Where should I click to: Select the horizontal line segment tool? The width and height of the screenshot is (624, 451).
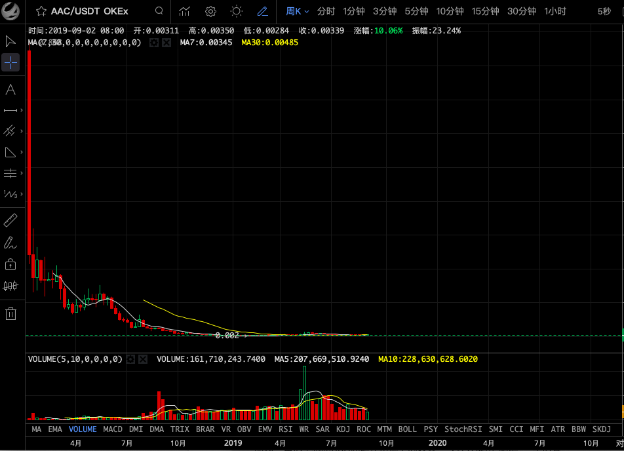coord(10,110)
